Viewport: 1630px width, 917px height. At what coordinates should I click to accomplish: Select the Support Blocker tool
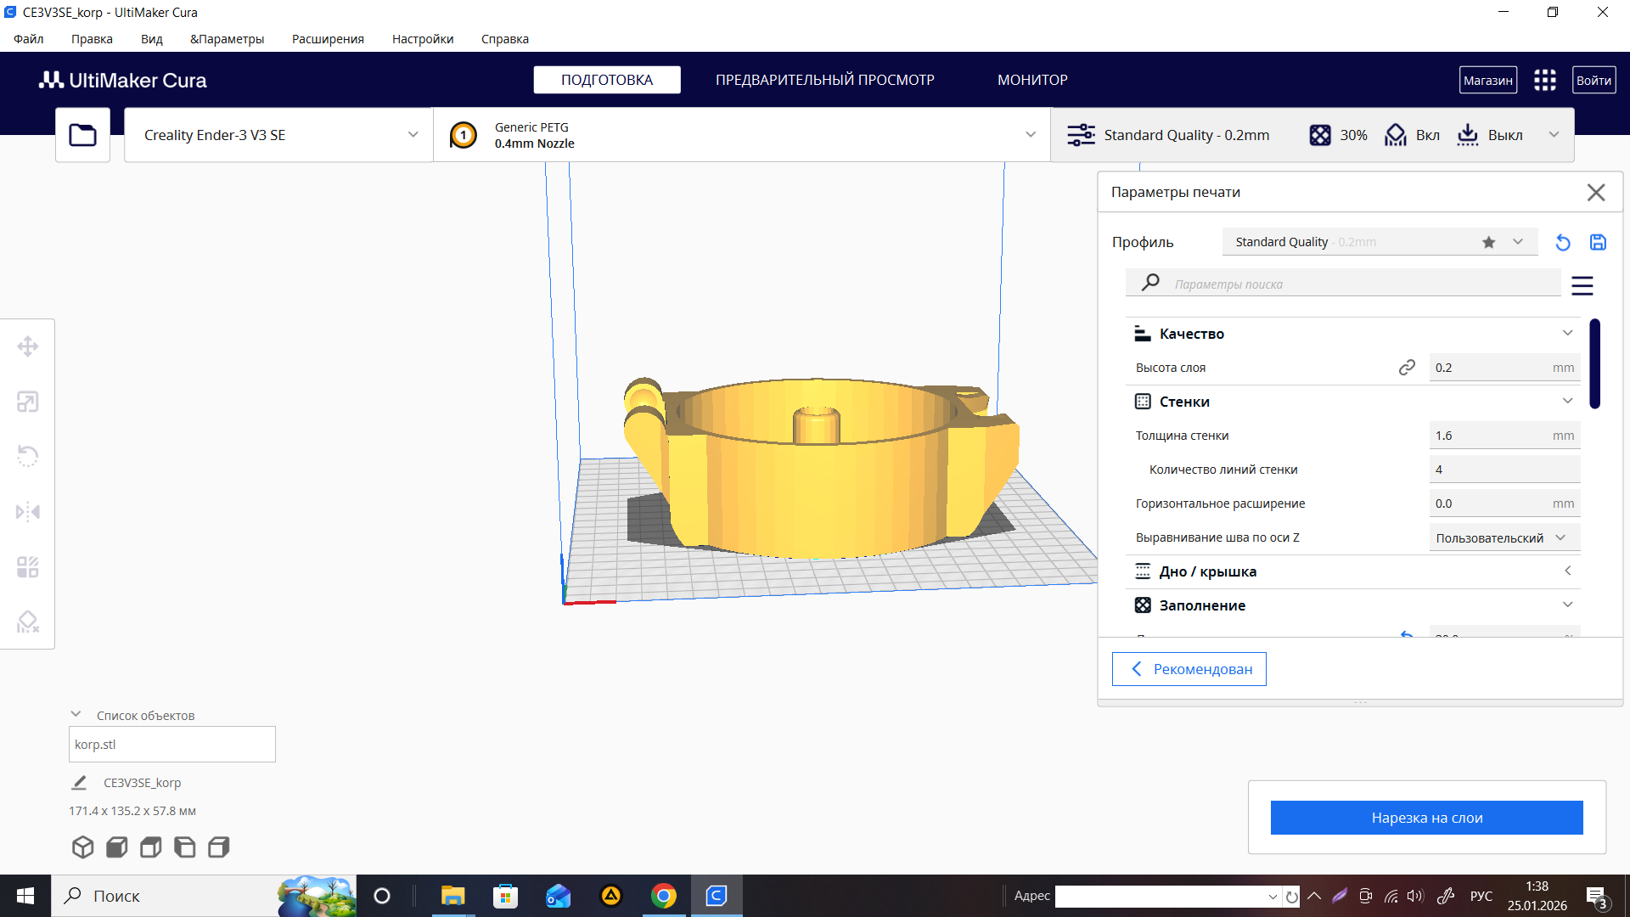pos(28,622)
